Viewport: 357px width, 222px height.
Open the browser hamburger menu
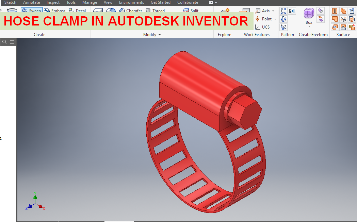click(x=12, y=42)
